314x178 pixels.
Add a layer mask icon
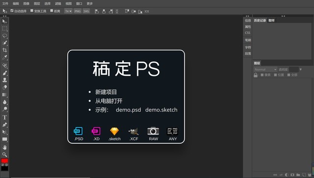point(292,175)
